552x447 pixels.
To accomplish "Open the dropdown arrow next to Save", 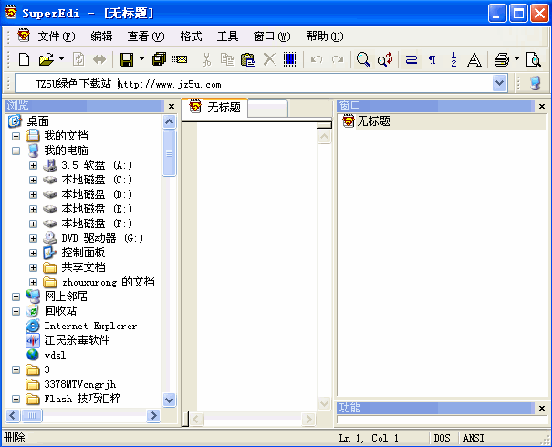I will pos(141,59).
